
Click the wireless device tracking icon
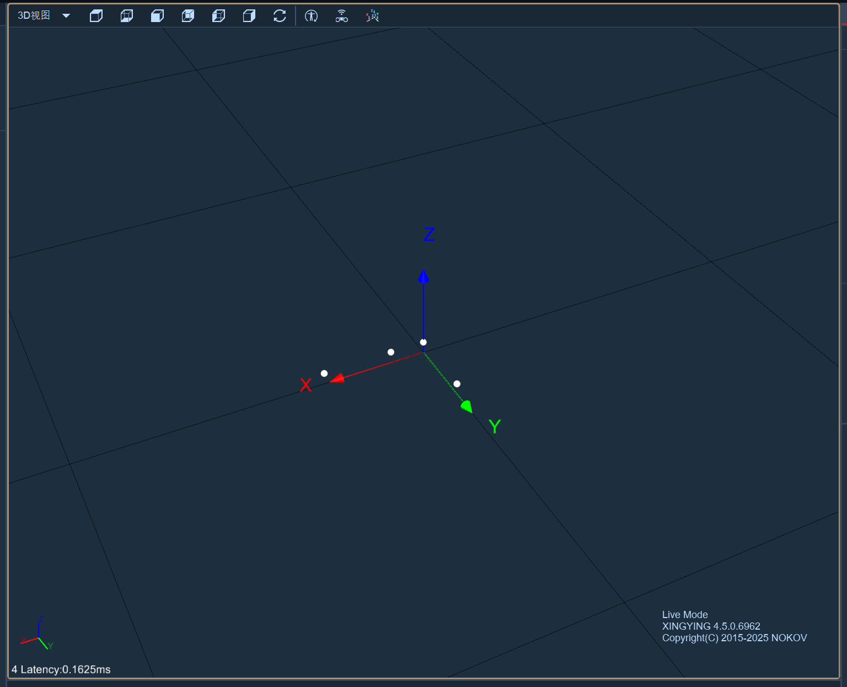click(342, 16)
